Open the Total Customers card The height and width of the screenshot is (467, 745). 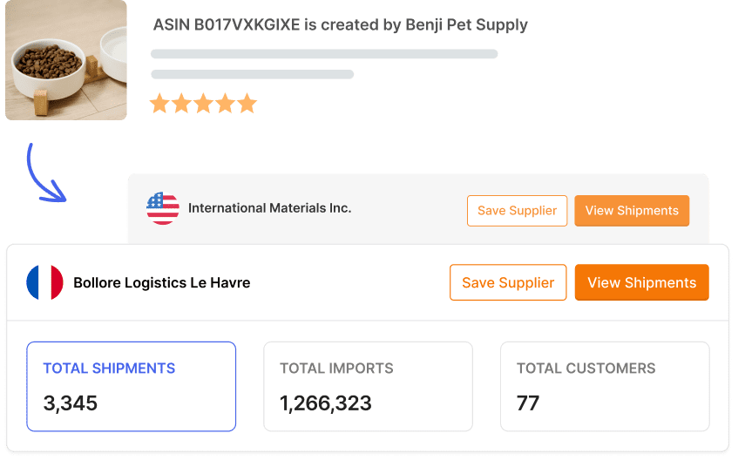(x=605, y=386)
